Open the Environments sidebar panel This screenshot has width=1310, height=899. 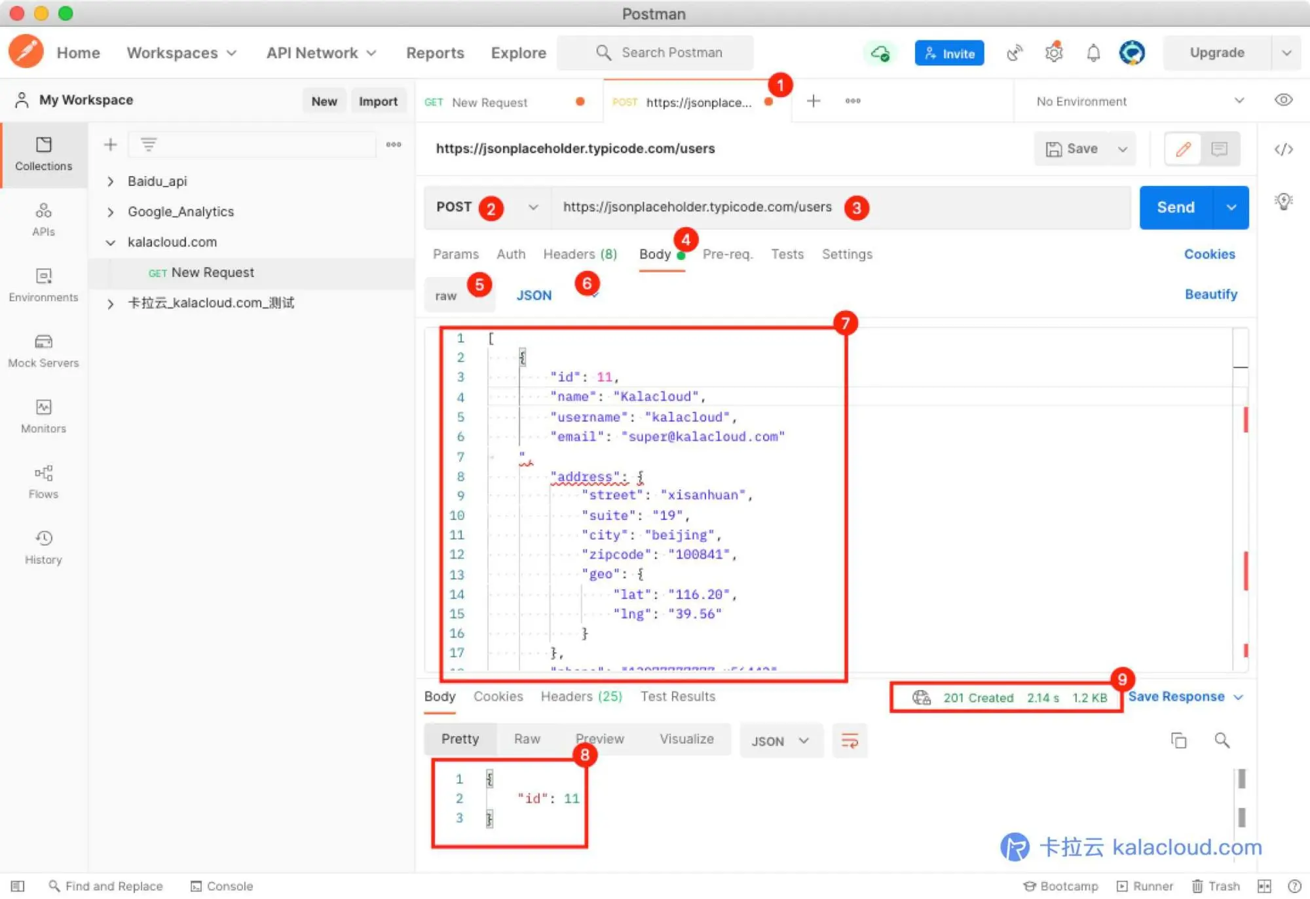(x=43, y=285)
